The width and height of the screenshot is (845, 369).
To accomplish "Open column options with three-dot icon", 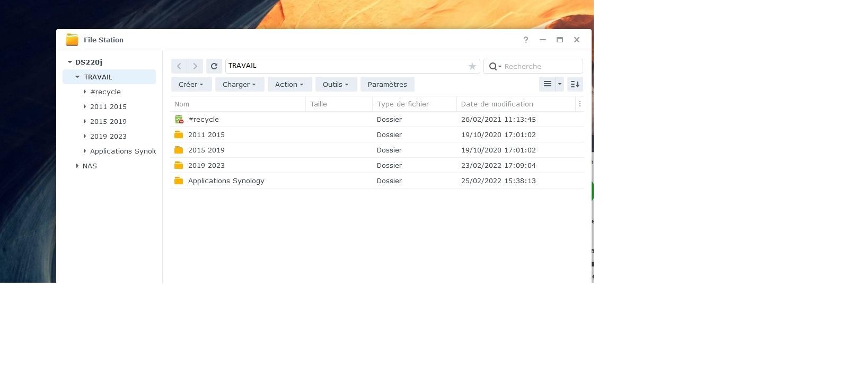I will pyautogui.click(x=579, y=104).
